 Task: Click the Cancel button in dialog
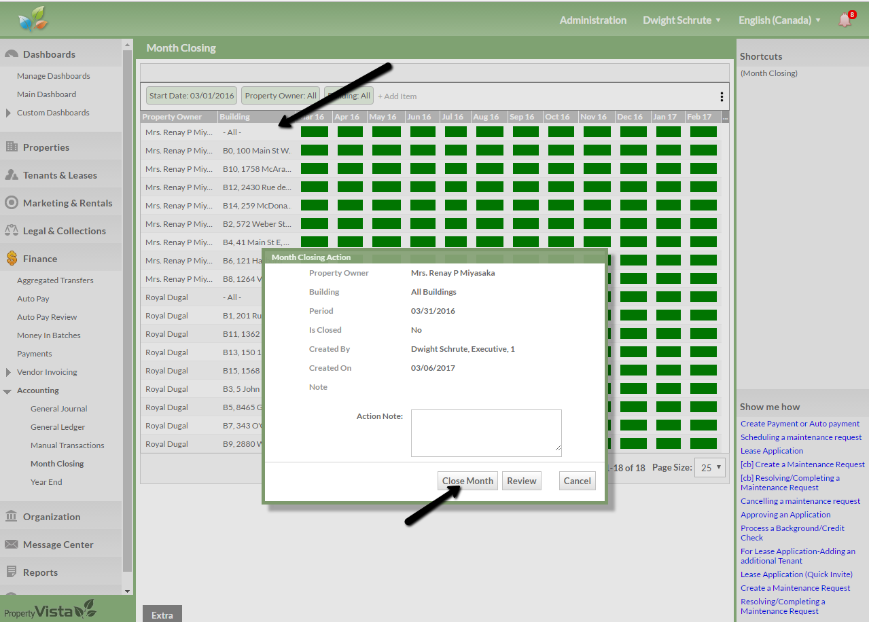coord(577,481)
